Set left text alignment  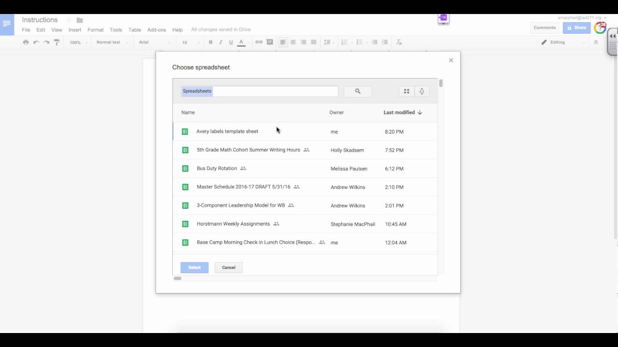(x=283, y=42)
